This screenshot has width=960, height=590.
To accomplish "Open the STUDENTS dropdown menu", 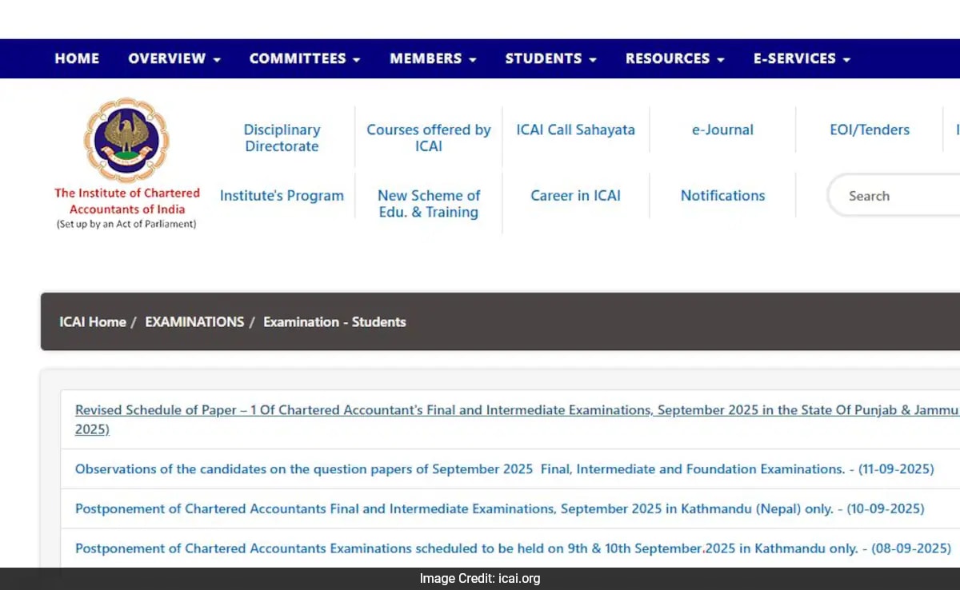I will 550,58.
